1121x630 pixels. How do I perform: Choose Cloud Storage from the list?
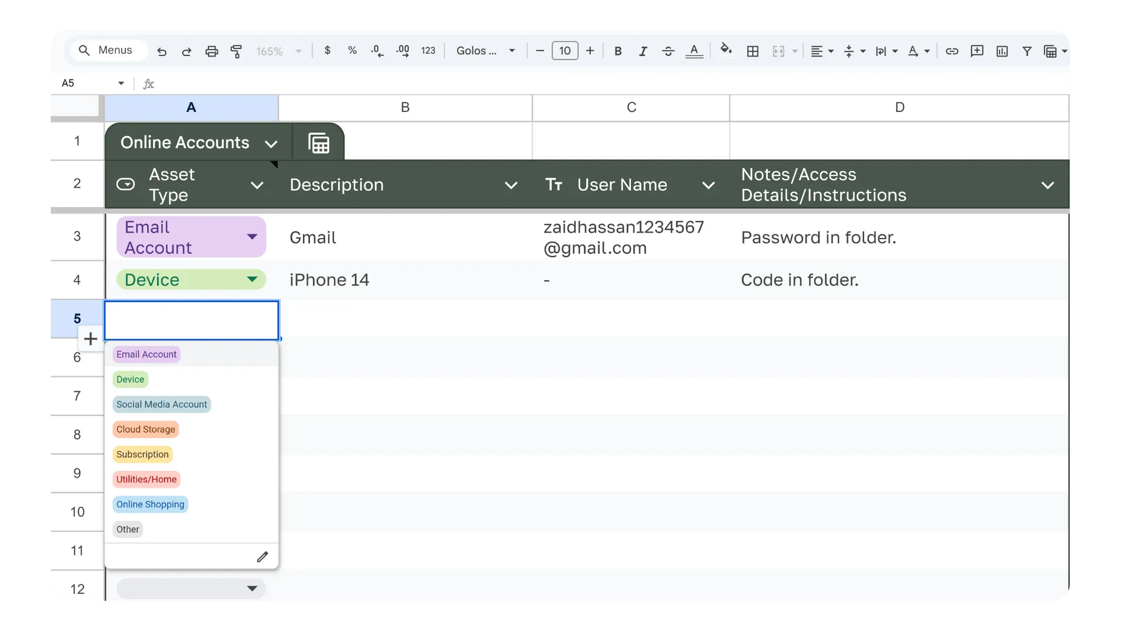tap(145, 429)
